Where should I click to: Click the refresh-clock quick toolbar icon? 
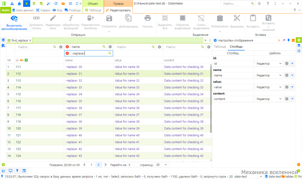tap(56, 3)
